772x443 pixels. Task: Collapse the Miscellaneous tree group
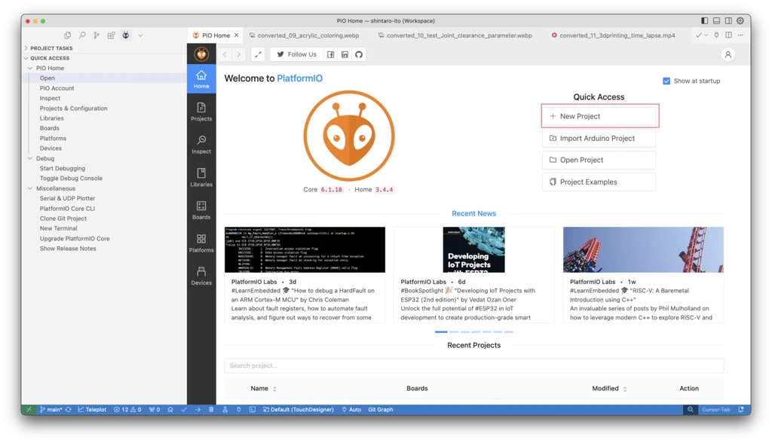[30, 188]
